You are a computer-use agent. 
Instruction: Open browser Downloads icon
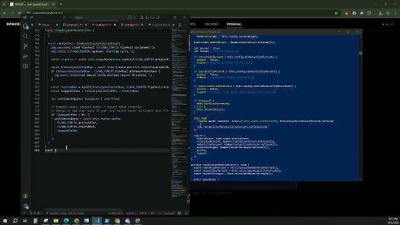pos(380,13)
